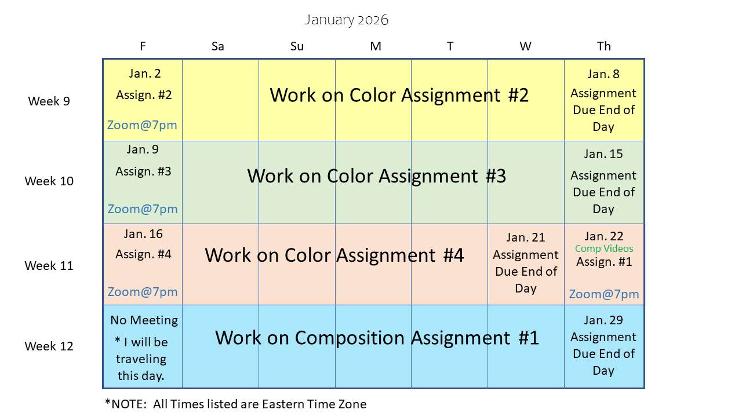This screenshot has height=417, width=742.
Task: Click the green Comp Videos text
Action: tap(603, 248)
